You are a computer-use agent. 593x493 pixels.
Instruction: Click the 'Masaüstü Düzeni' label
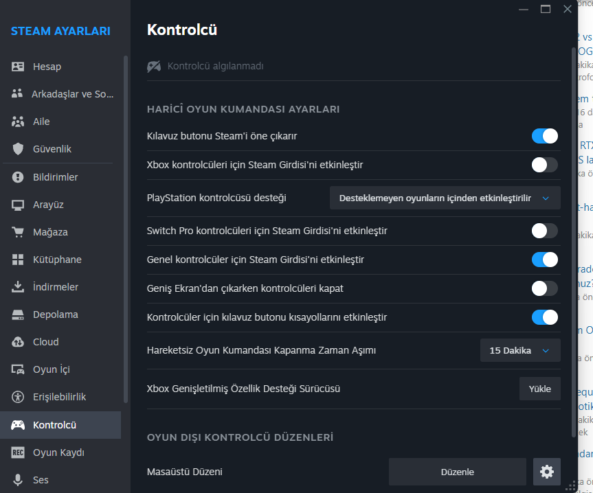185,472
